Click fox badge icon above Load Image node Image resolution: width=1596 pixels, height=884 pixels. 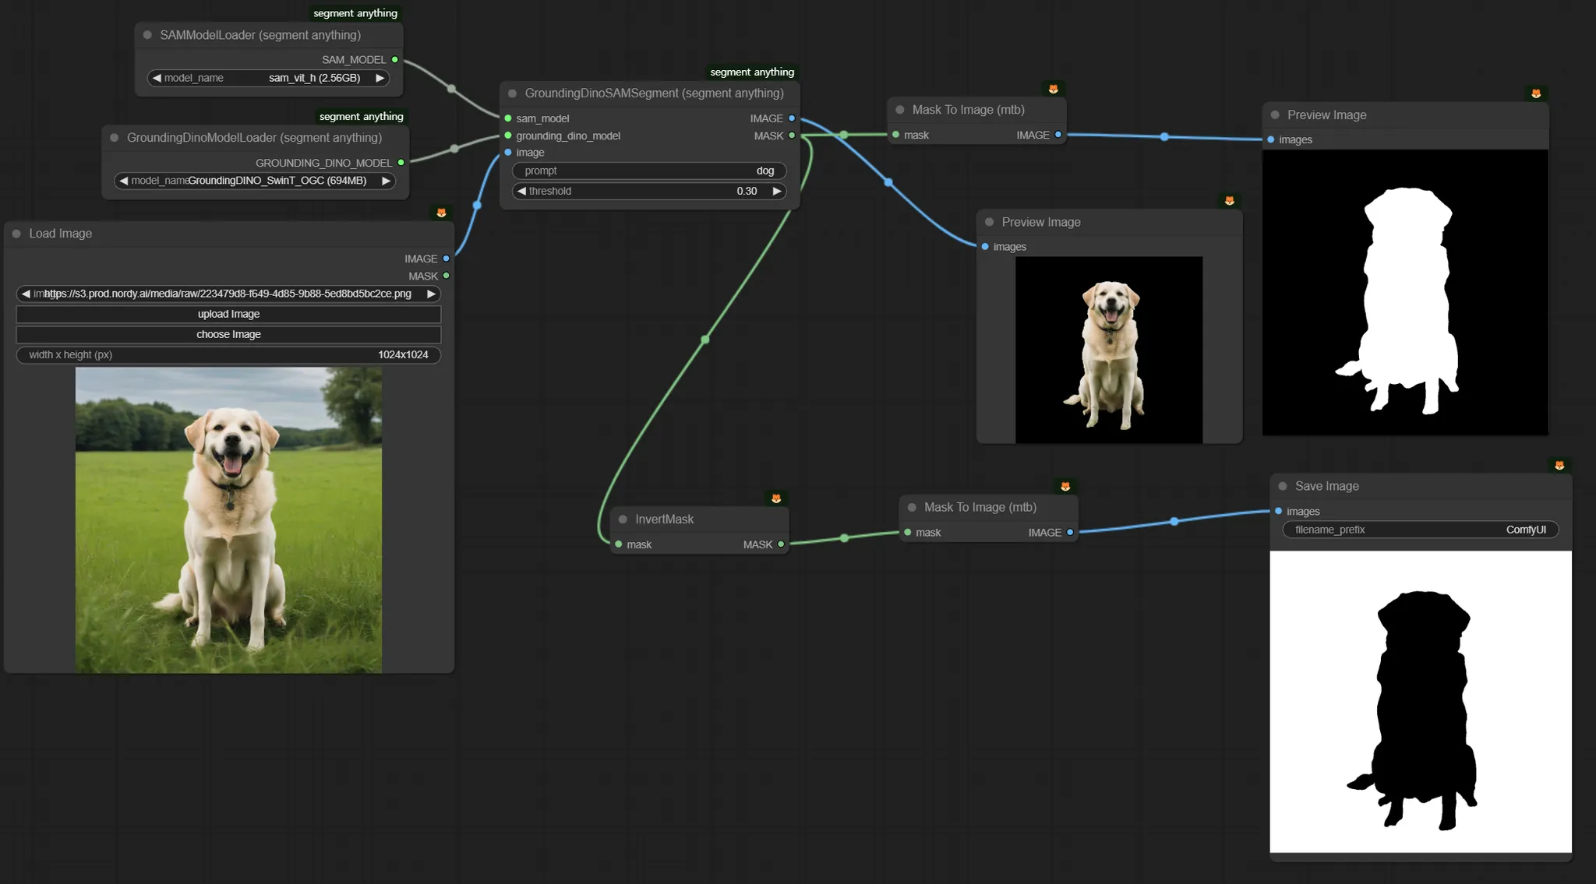coord(441,213)
